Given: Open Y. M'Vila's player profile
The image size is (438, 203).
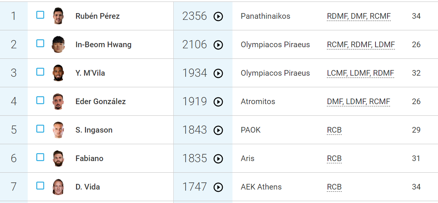Looking at the screenshot, I should pyautogui.click(x=90, y=73).
